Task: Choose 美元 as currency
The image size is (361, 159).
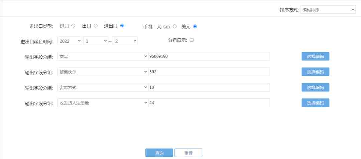Action: (195, 26)
